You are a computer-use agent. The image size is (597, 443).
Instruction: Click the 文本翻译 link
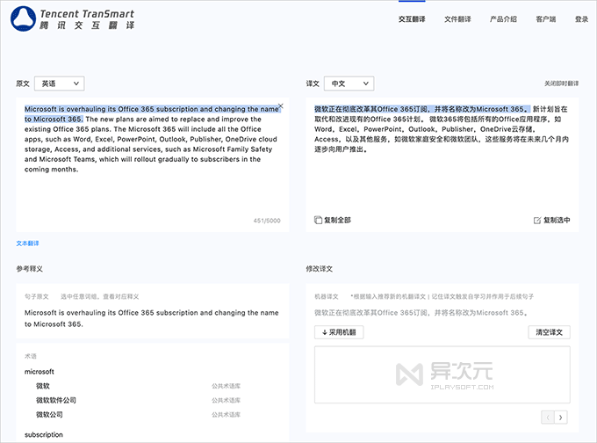(x=27, y=243)
